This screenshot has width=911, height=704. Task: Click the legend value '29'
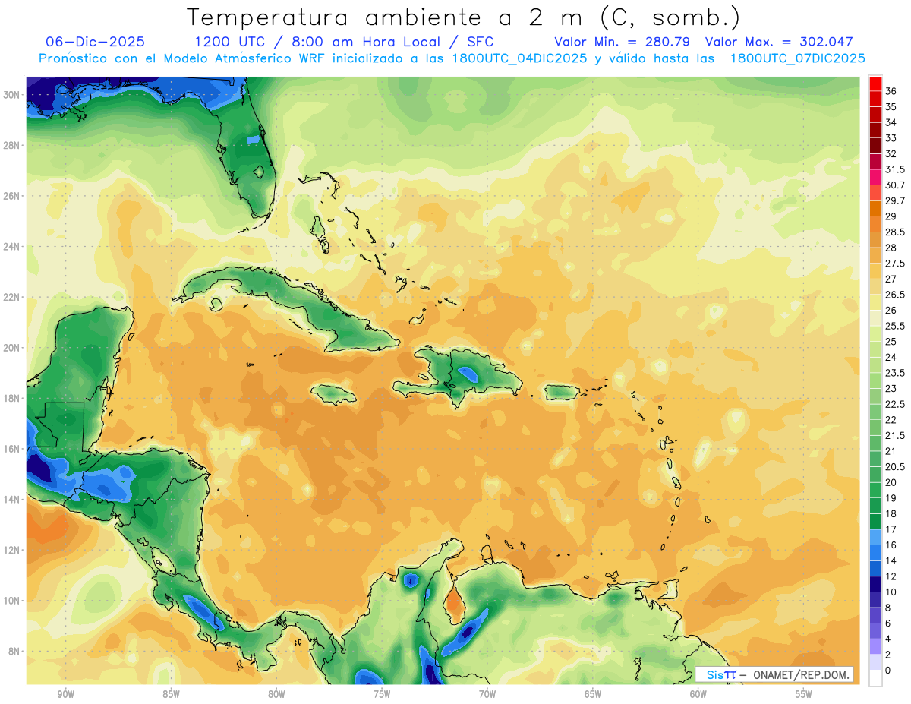coord(891,216)
